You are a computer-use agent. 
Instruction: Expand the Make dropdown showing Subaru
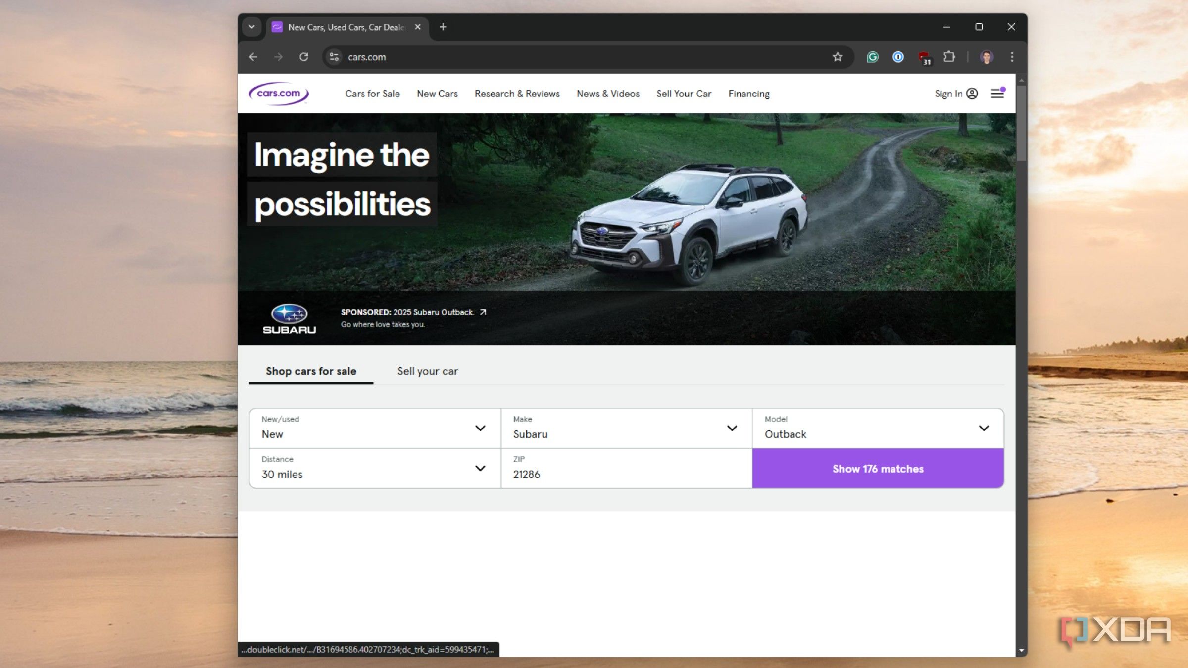coord(626,428)
